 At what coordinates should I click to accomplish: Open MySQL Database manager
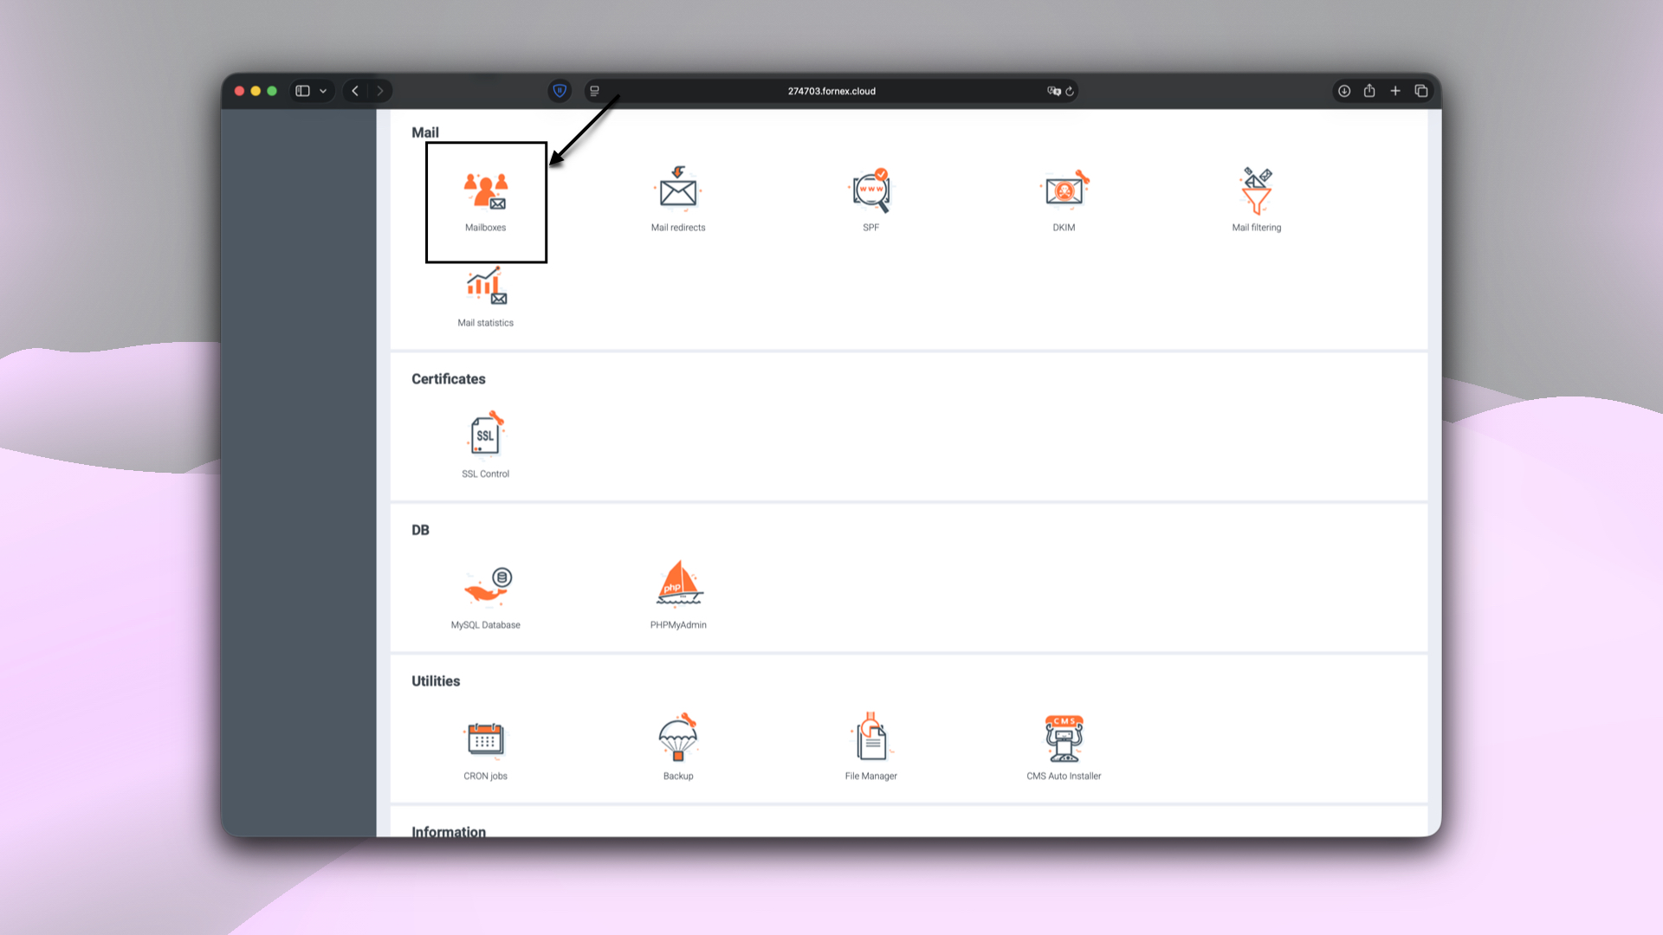[x=485, y=594]
